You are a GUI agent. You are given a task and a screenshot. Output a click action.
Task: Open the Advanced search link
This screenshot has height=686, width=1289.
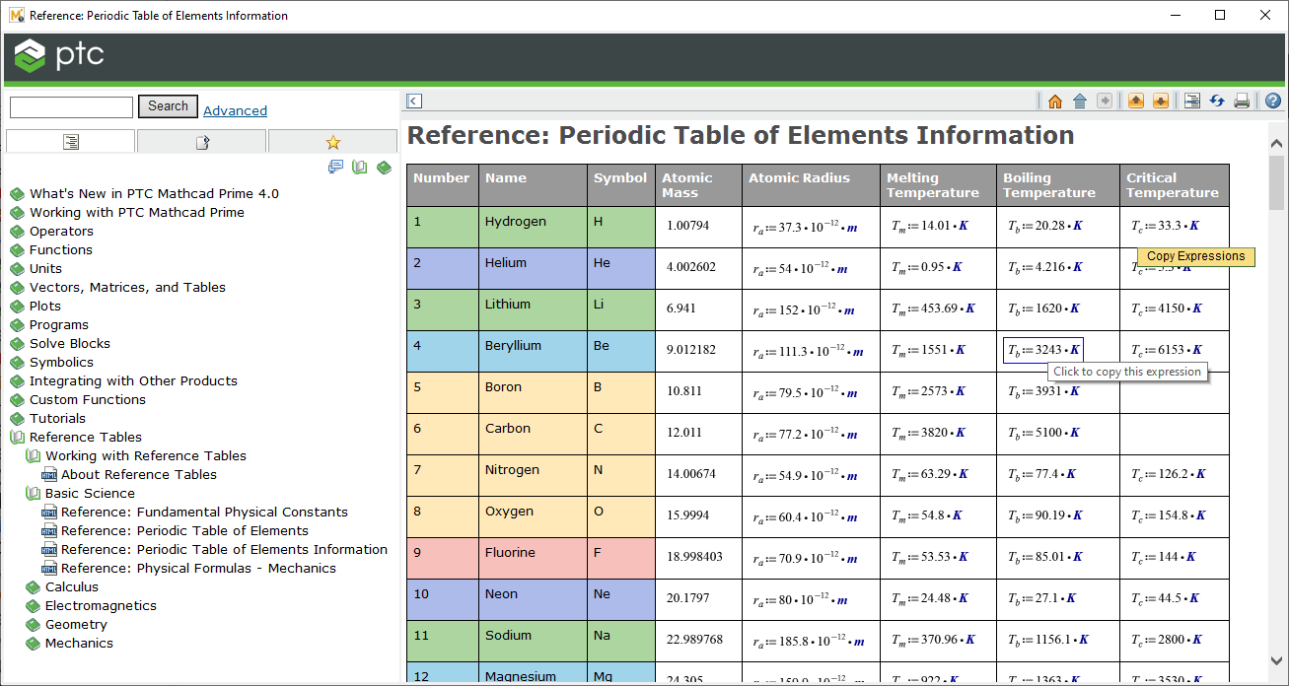(235, 110)
